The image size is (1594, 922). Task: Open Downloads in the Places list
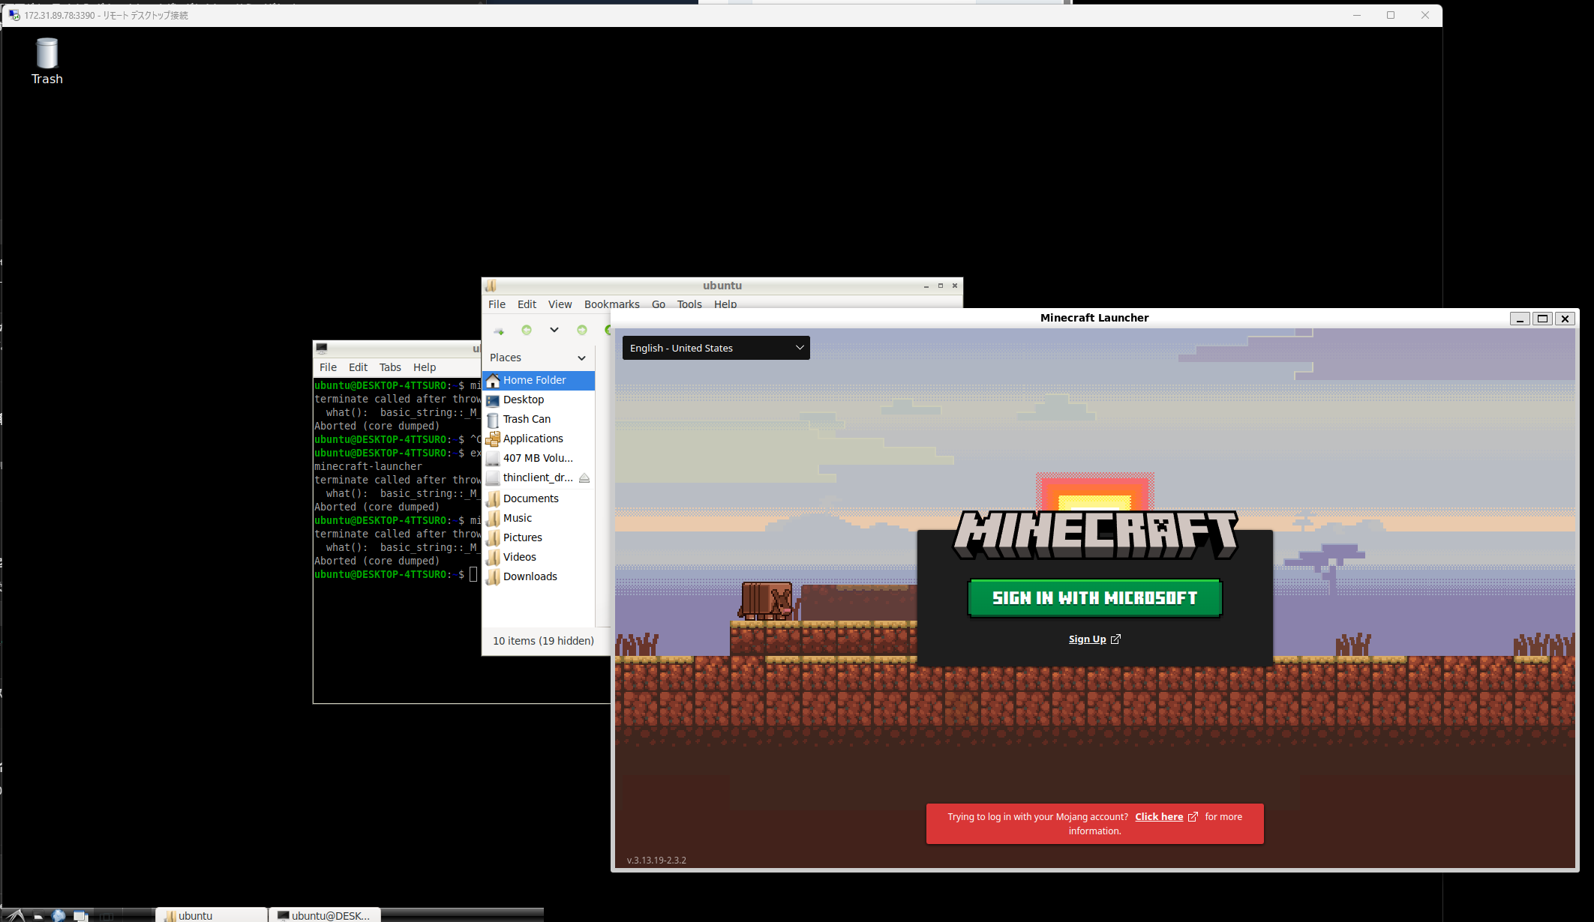tap(539, 576)
